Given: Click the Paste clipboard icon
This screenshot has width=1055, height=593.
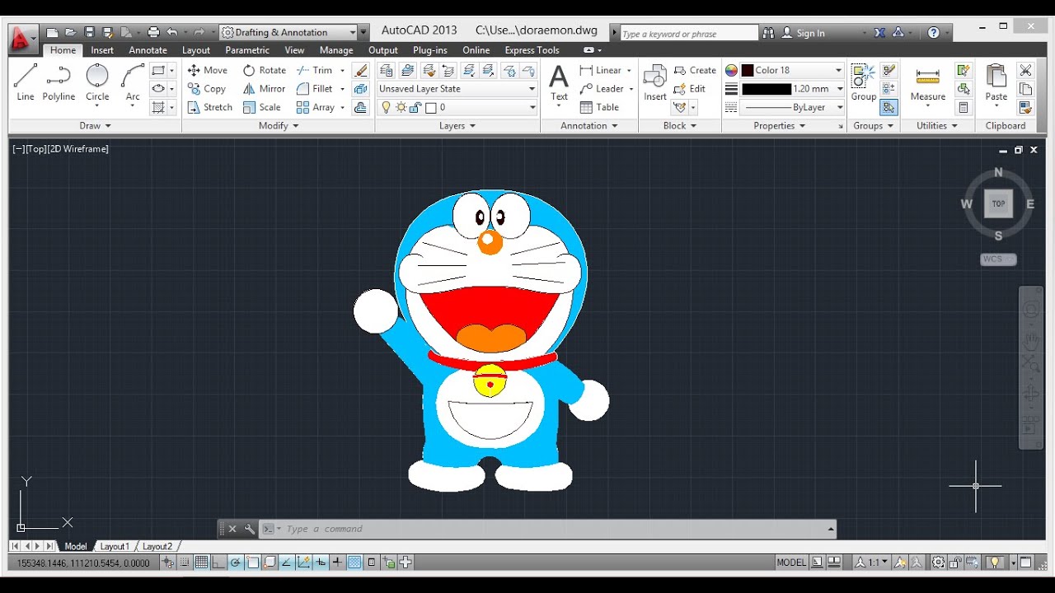Looking at the screenshot, I should pos(996,83).
